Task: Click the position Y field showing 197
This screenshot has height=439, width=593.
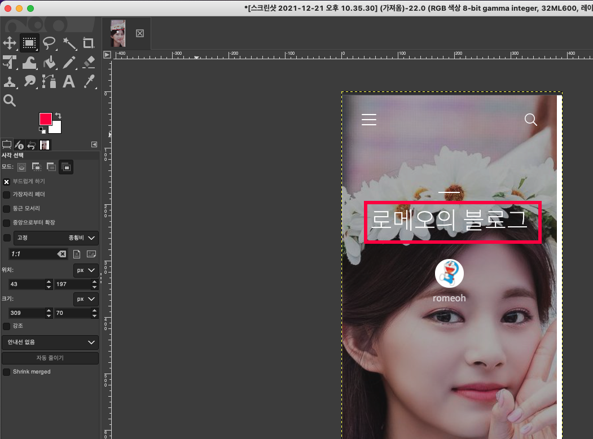Action: tap(73, 284)
